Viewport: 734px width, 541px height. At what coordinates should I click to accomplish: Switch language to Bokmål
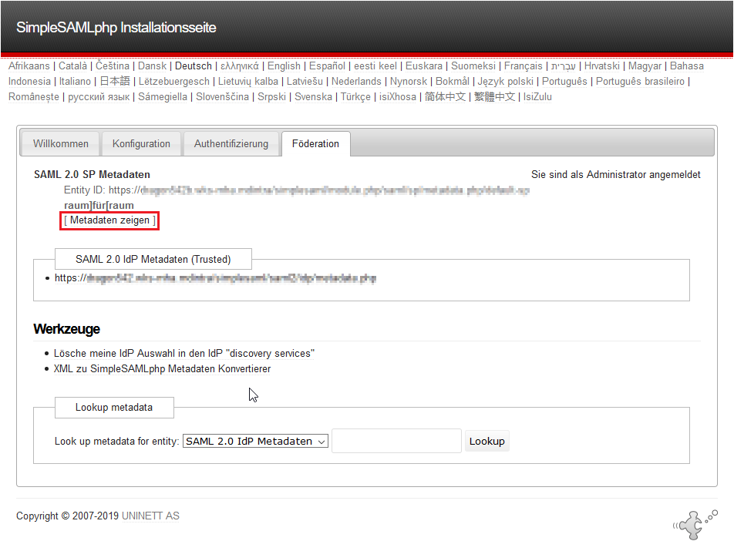[x=452, y=82]
